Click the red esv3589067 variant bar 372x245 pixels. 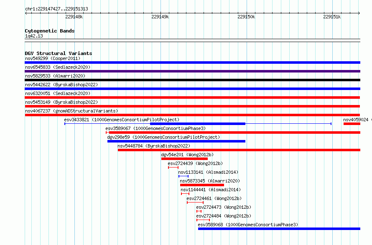pos(233,132)
